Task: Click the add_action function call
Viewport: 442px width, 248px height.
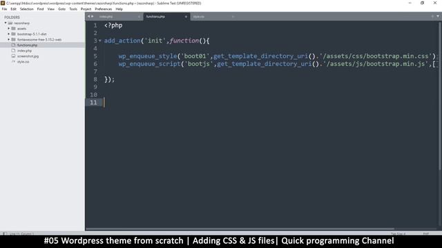Action: 122,41
